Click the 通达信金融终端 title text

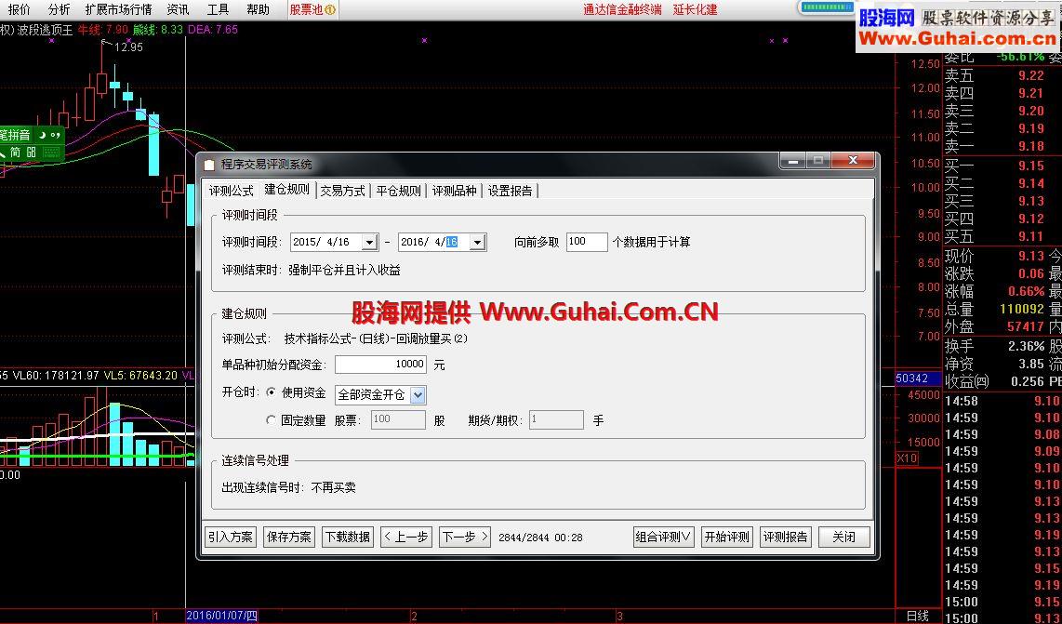click(622, 9)
